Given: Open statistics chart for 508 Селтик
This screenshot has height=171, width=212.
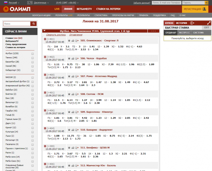Looking at the screenshot, I should pyautogui.click(x=73, y=94).
